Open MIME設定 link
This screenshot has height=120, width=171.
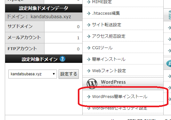coord(102,2)
